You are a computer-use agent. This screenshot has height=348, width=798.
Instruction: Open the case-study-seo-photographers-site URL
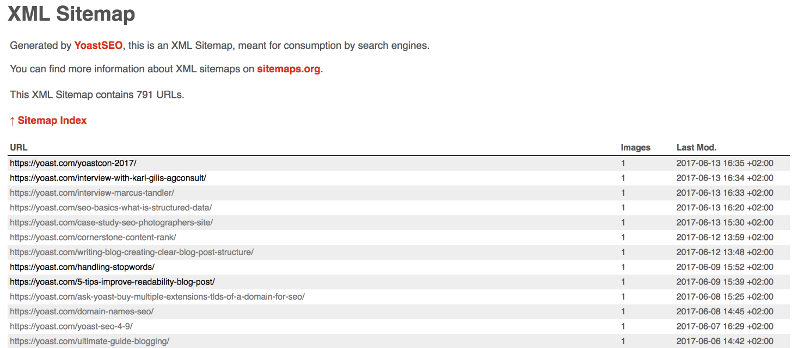pos(111,222)
